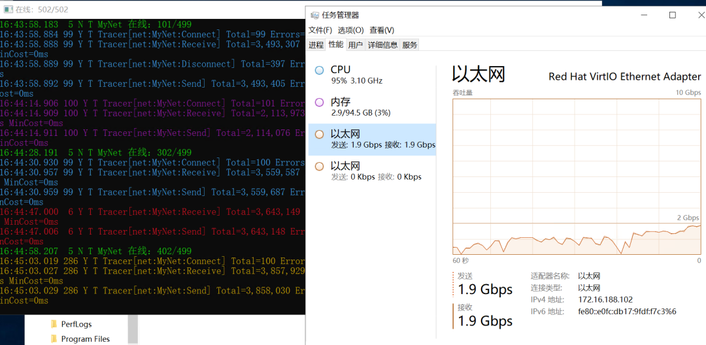Switch to the 用户 tab
Screen dimensions: 706x345
click(x=356, y=44)
